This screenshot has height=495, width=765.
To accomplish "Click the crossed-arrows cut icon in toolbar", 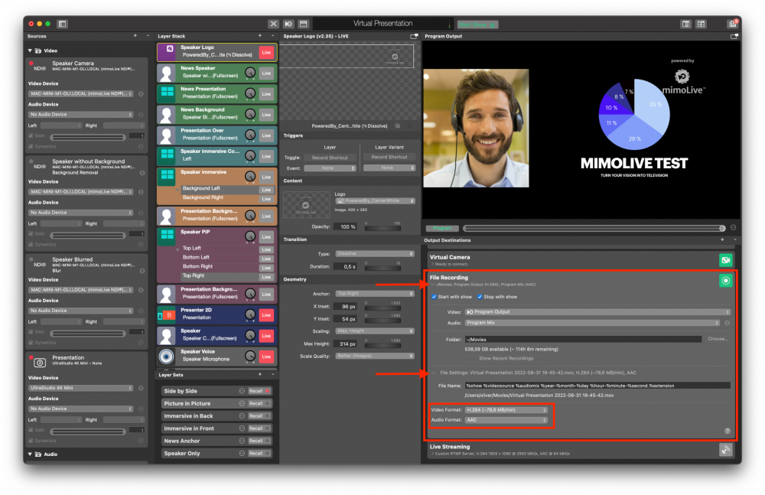I will click(273, 24).
